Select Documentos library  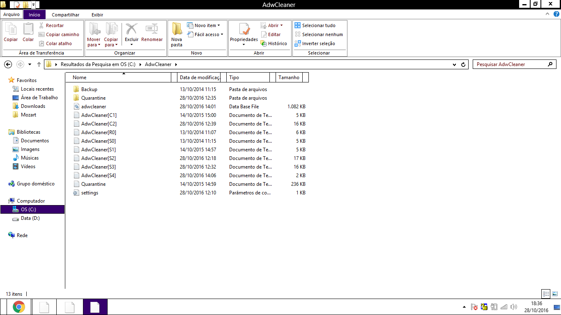click(34, 141)
